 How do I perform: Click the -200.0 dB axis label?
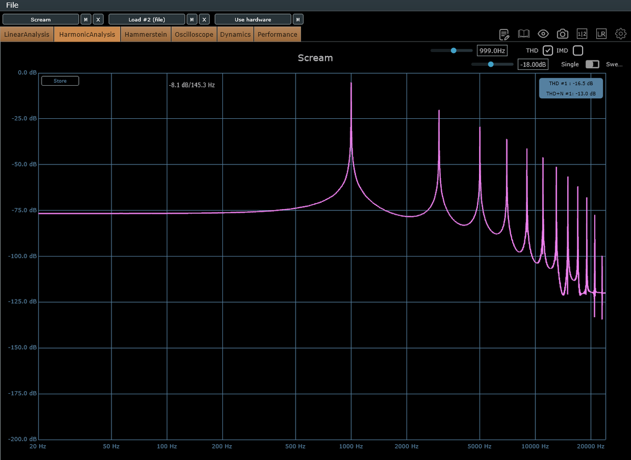(23, 439)
